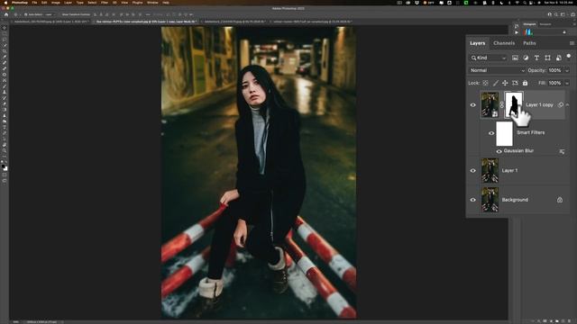Viewport: 577px width, 324px height.
Task: Click smart filter indicator on Layer 1 copy
Action: pyautogui.click(x=561, y=105)
